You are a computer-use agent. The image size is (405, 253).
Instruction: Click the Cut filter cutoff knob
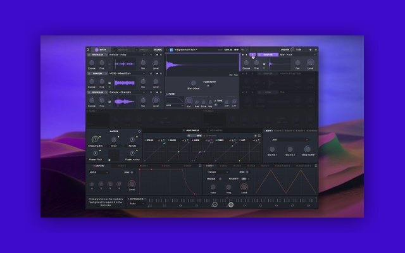coord(189,101)
